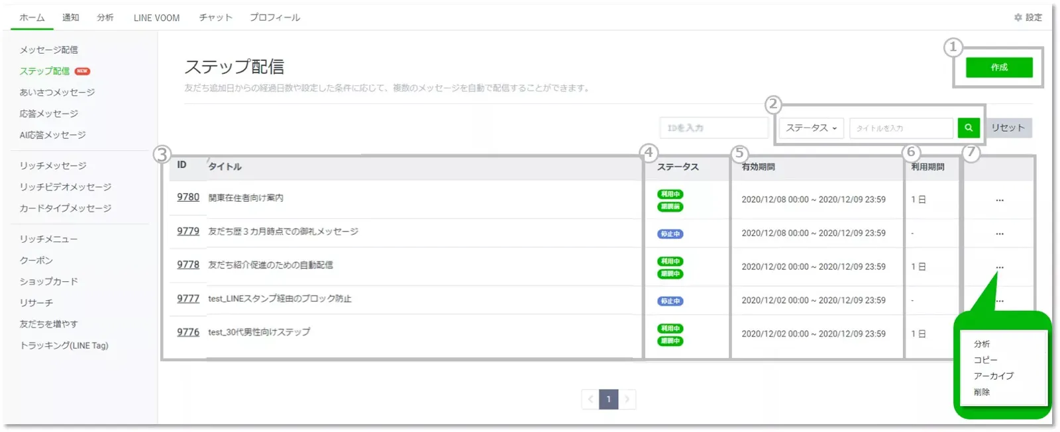Open three-dot menu for row 9779
Screen dimensions: 1060x432
pos(999,234)
